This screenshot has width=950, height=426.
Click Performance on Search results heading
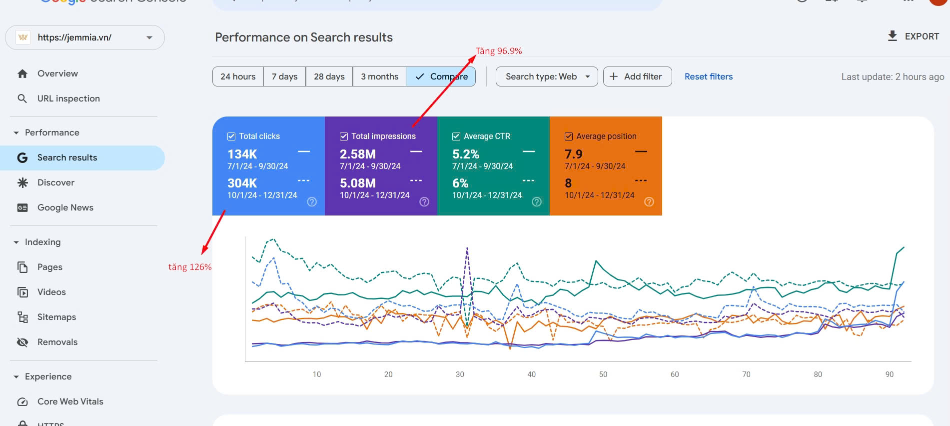(x=304, y=37)
